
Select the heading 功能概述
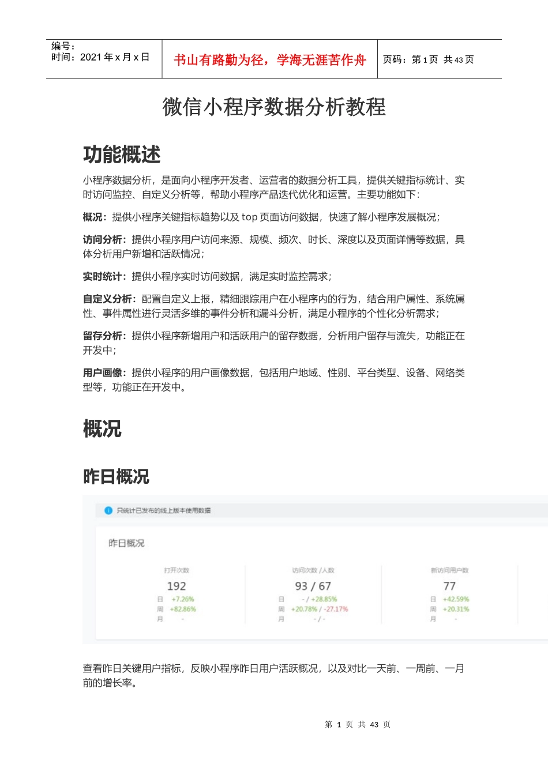point(122,155)
